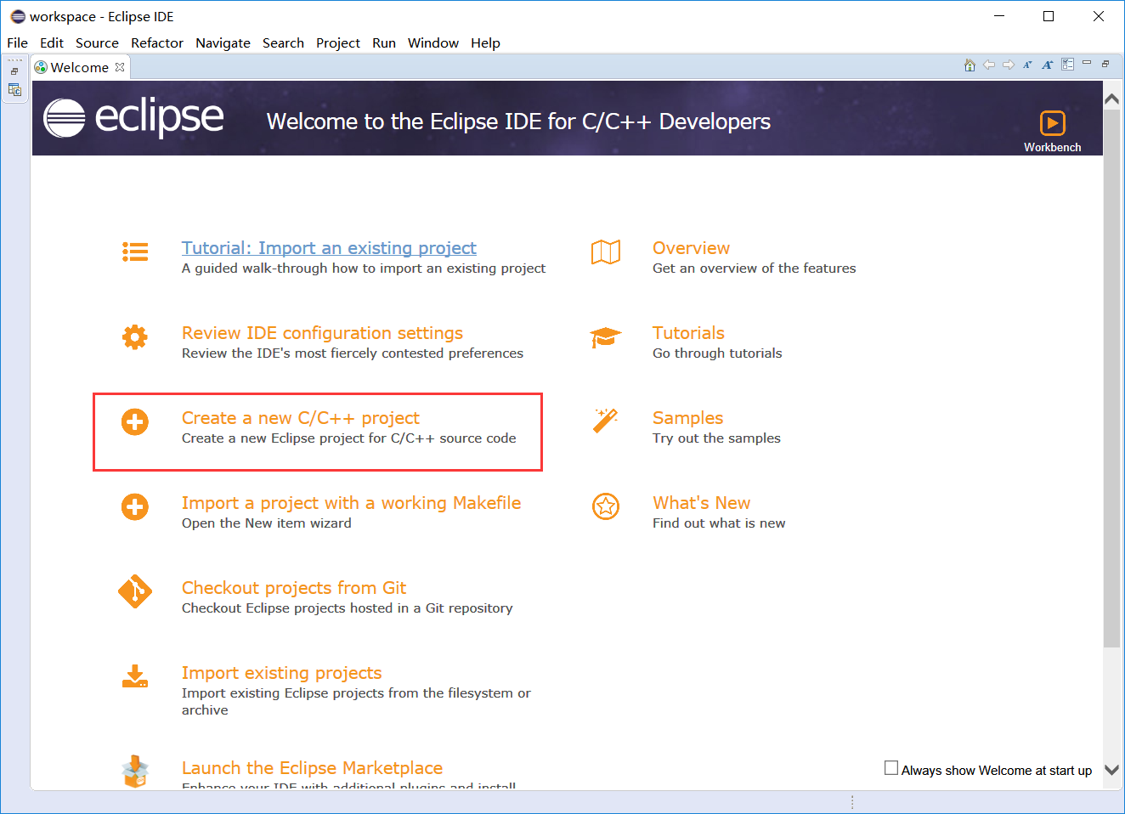The height and width of the screenshot is (814, 1125).
Task: Click the restore icon in left trim bar
Action: point(14,71)
